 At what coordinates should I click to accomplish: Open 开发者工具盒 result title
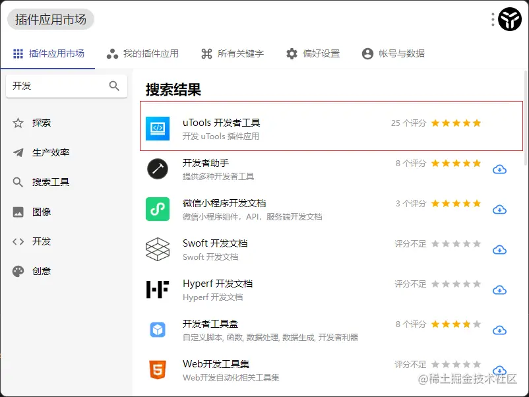click(x=210, y=324)
